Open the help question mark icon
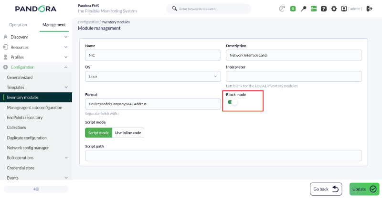 tap(324, 9)
